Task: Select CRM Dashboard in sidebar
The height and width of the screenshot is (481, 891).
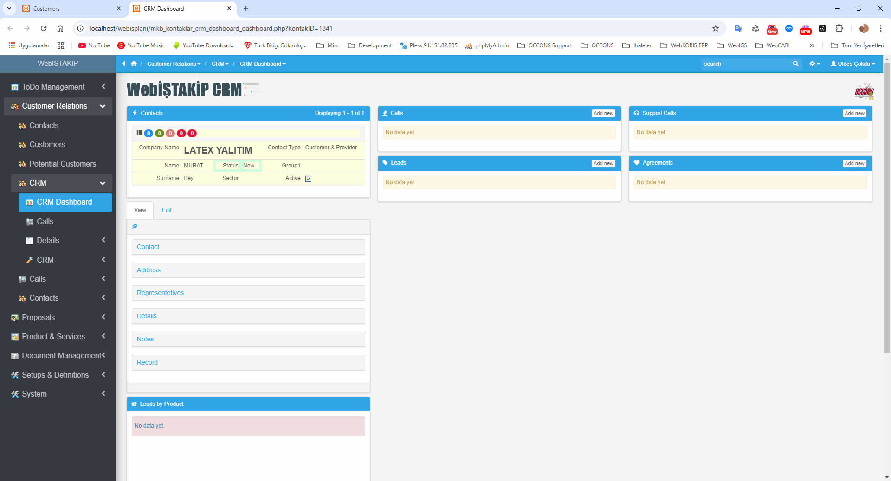Action: point(65,202)
